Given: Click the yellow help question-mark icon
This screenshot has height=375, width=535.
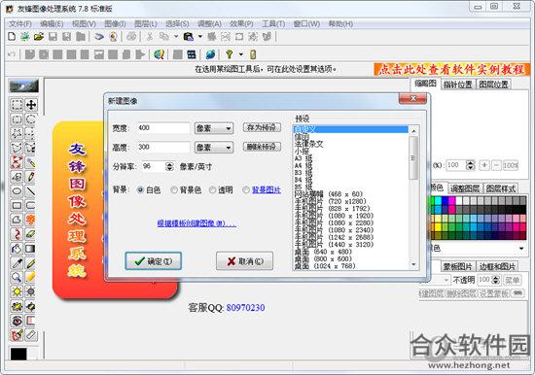Looking at the screenshot, I should pyautogui.click(x=230, y=54).
